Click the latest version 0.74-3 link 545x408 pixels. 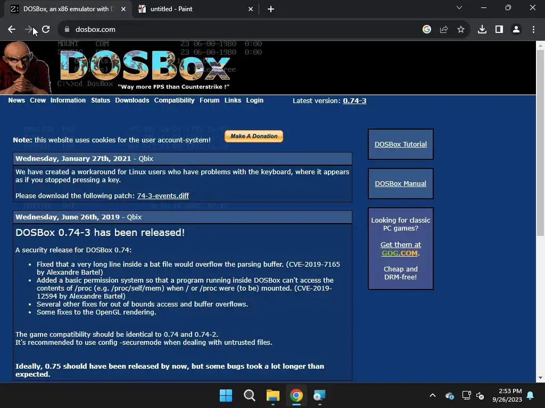pos(354,100)
